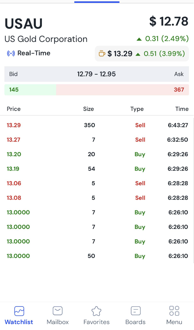Open the Menu grid icon
This screenshot has width=194, height=330.
pyautogui.click(x=174, y=311)
